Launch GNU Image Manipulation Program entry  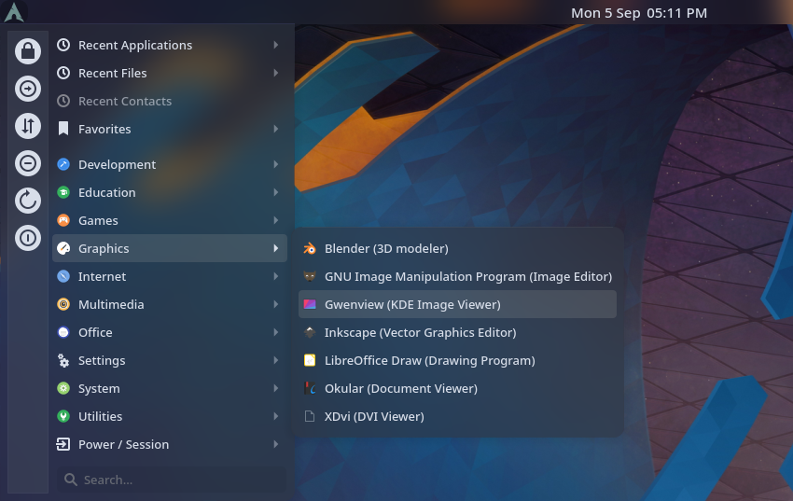point(457,276)
